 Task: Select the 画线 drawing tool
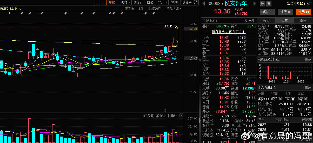[150, 2]
